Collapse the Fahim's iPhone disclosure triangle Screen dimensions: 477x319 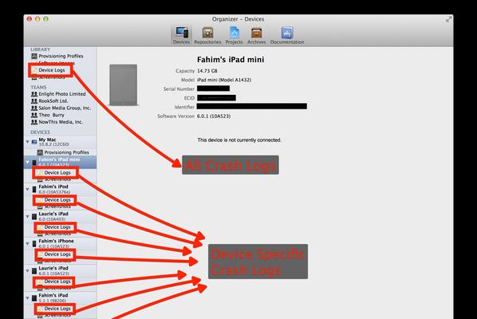(28, 243)
